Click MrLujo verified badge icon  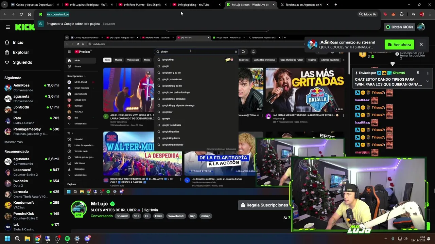(x=112, y=204)
